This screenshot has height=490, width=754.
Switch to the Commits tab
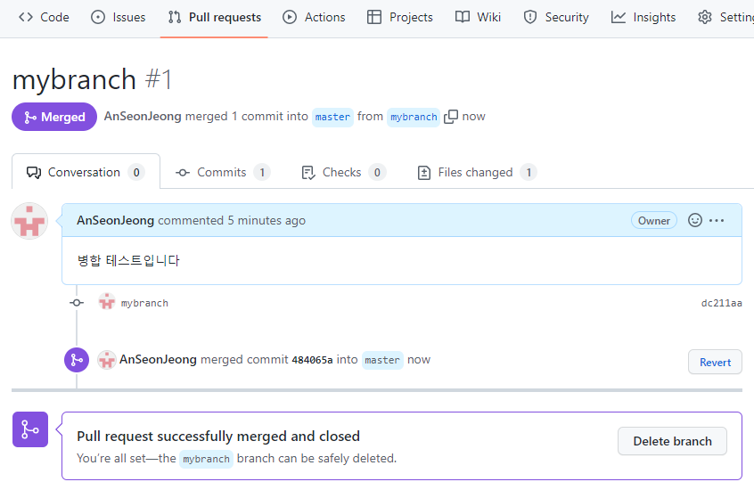point(223,172)
